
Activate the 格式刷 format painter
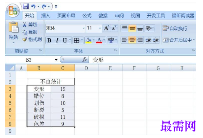pyautogui.click(x=32, y=39)
